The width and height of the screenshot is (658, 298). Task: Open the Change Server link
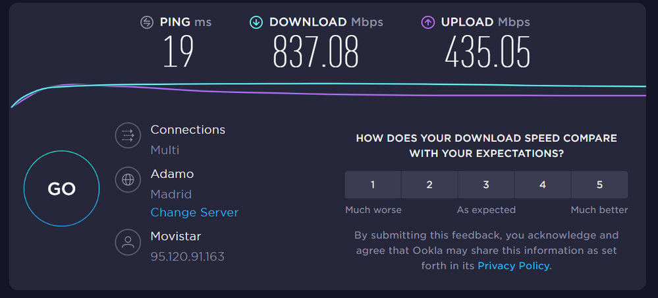(194, 212)
